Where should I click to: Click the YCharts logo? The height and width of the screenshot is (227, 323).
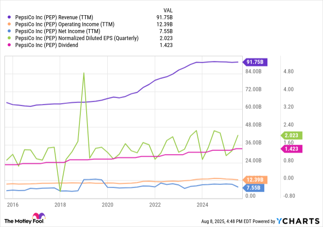pyautogui.click(x=298, y=221)
